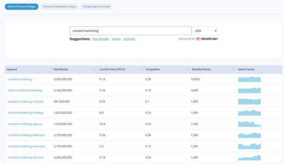Image resolution: width=284 pixels, height=164 pixels.
Task: Click the 'movies' suggestion link
Action: [129, 39]
